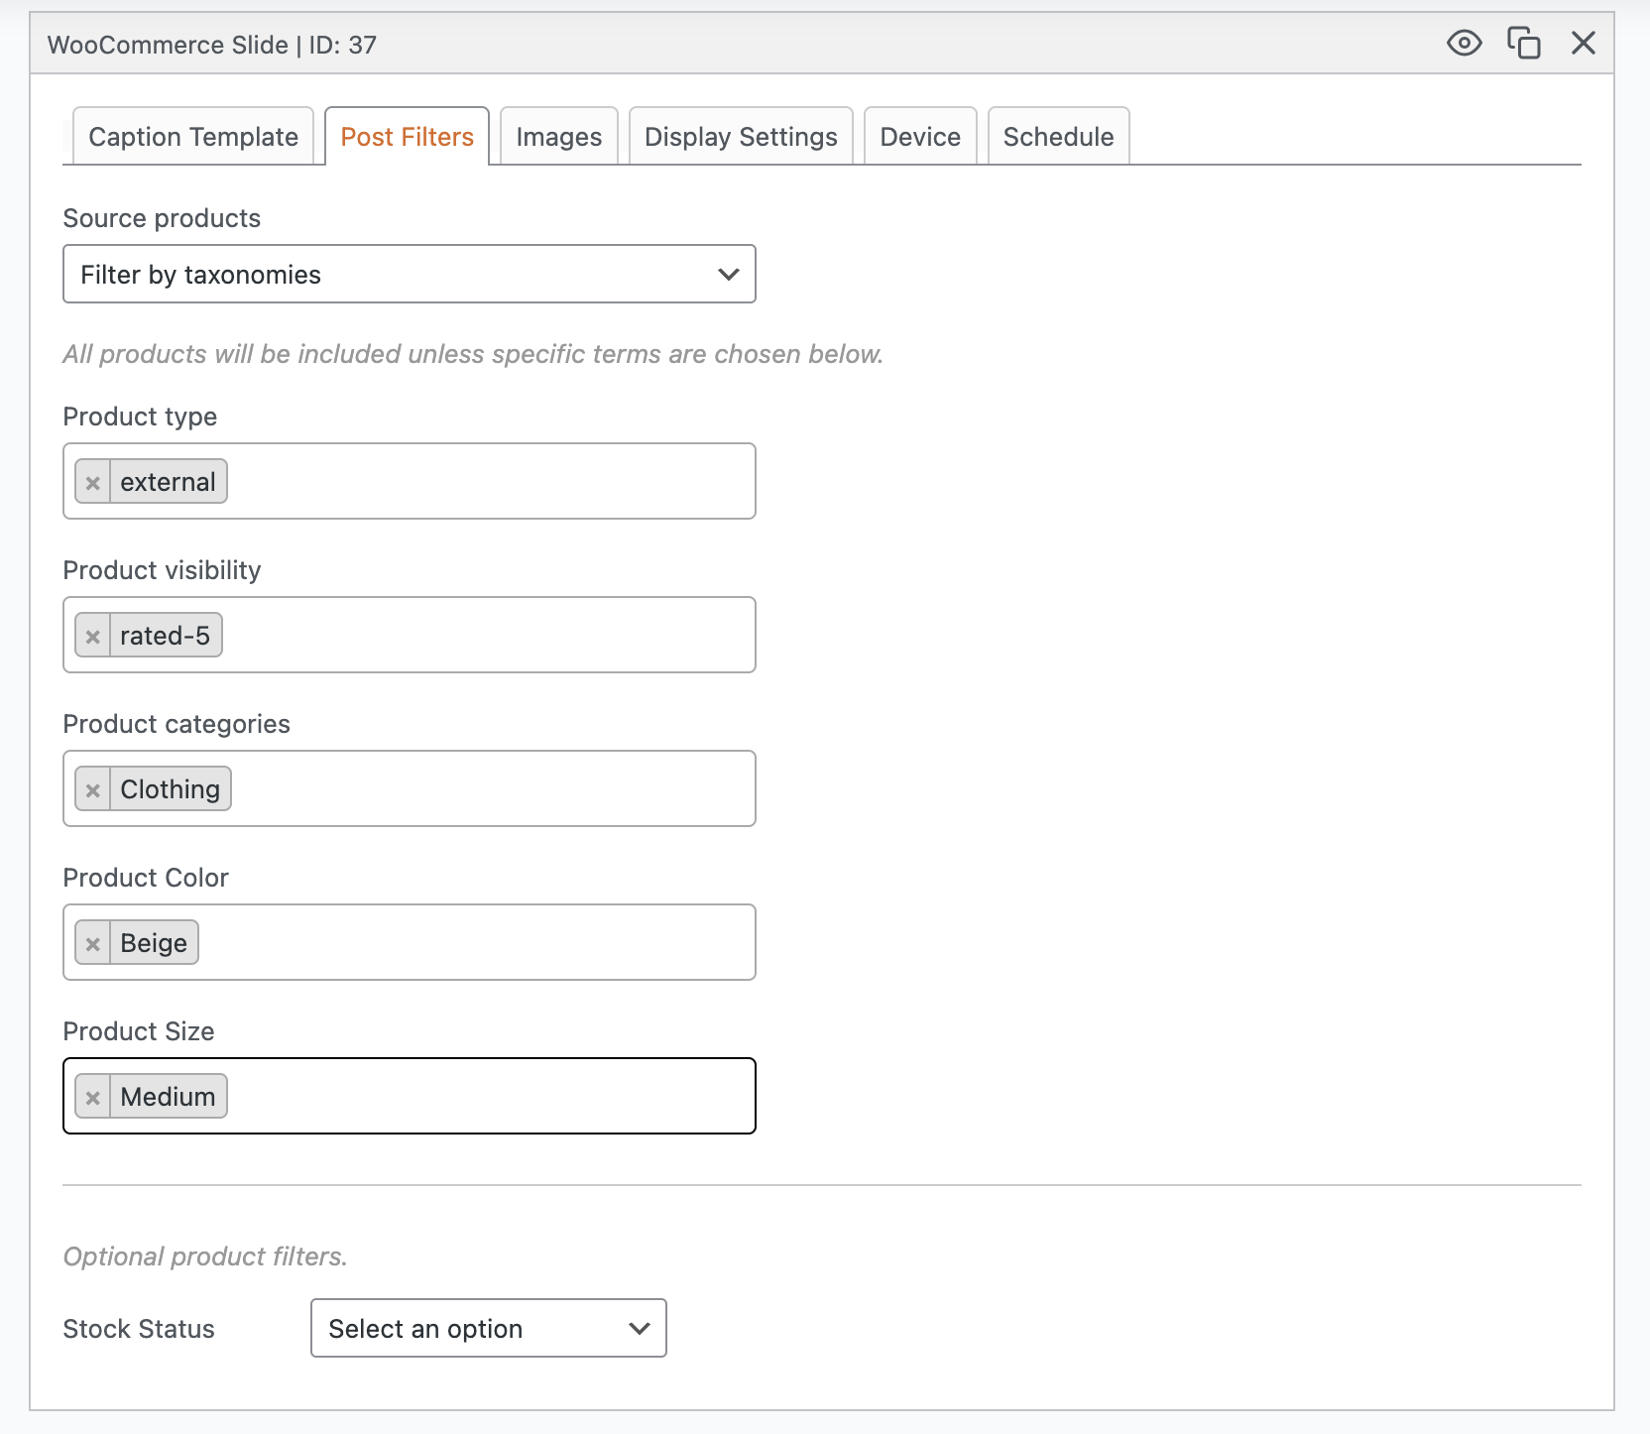The width and height of the screenshot is (1650, 1434).
Task: Switch to the Caption Template tab
Action: click(193, 137)
